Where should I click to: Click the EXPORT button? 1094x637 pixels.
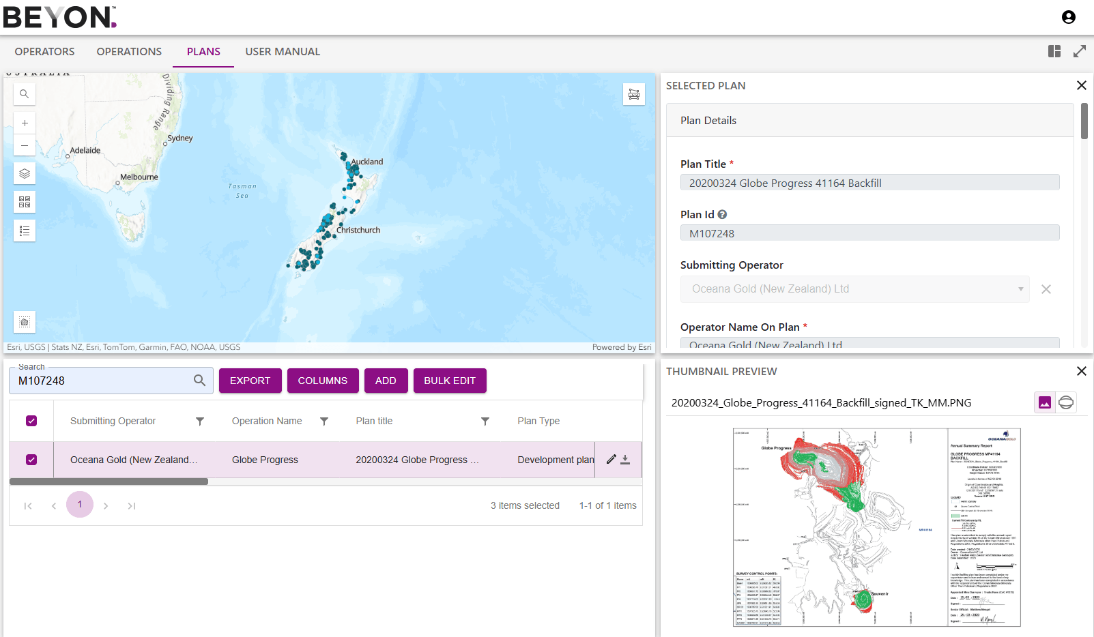(250, 381)
